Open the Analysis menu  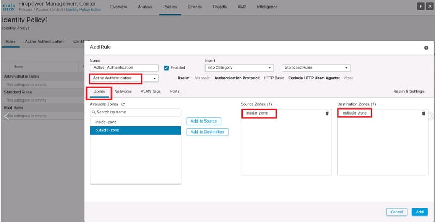click(x=145, y=7)
